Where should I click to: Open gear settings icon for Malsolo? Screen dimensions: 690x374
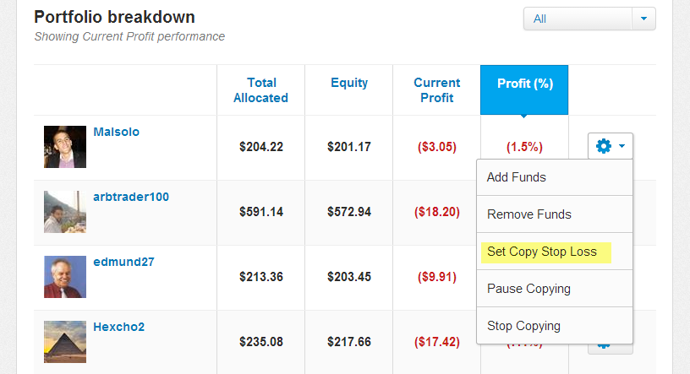[x=603, y=146]
